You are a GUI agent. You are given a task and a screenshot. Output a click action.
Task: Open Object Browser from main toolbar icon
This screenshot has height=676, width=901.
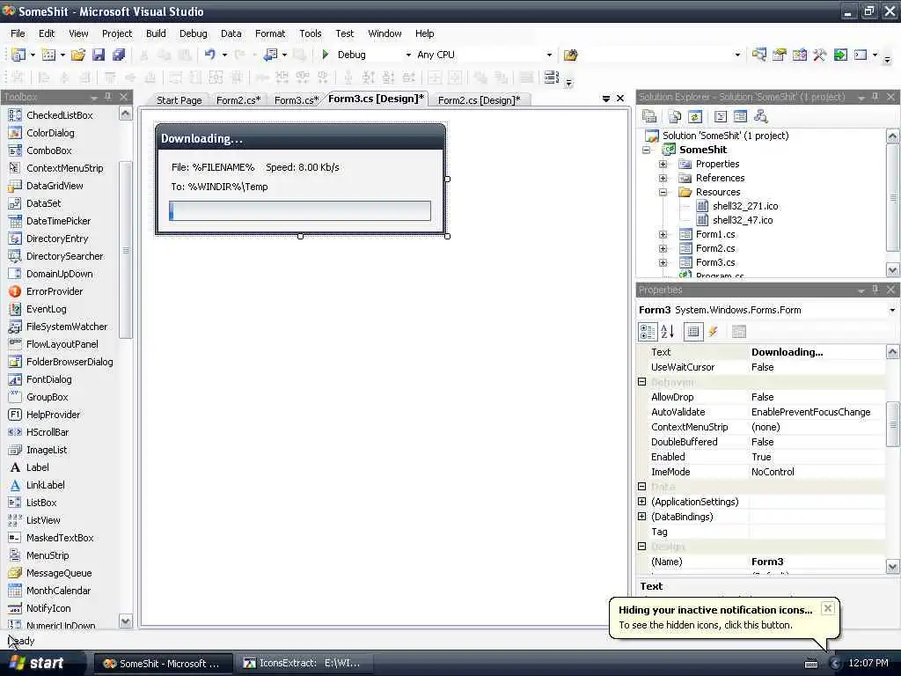(x=799, y=55)
